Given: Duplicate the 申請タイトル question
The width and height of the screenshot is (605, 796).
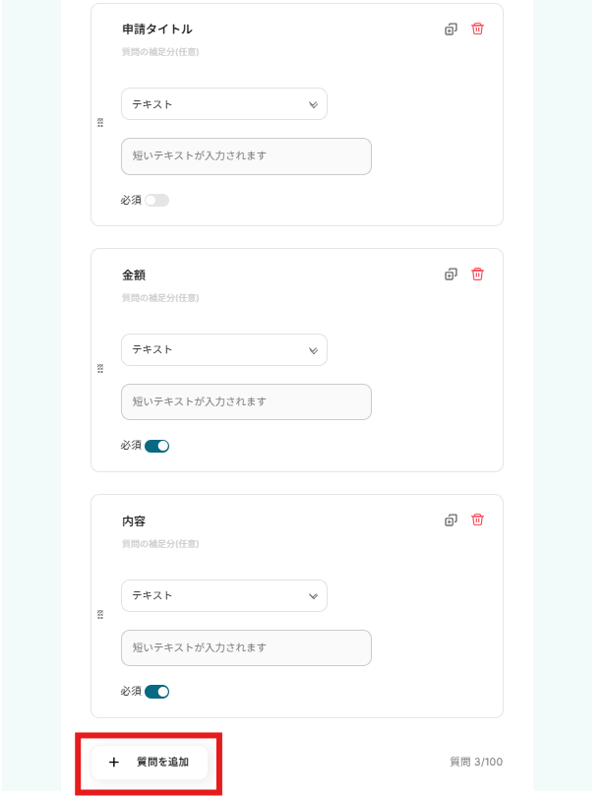Looking at the screenshot, I should tap(451, 30).
